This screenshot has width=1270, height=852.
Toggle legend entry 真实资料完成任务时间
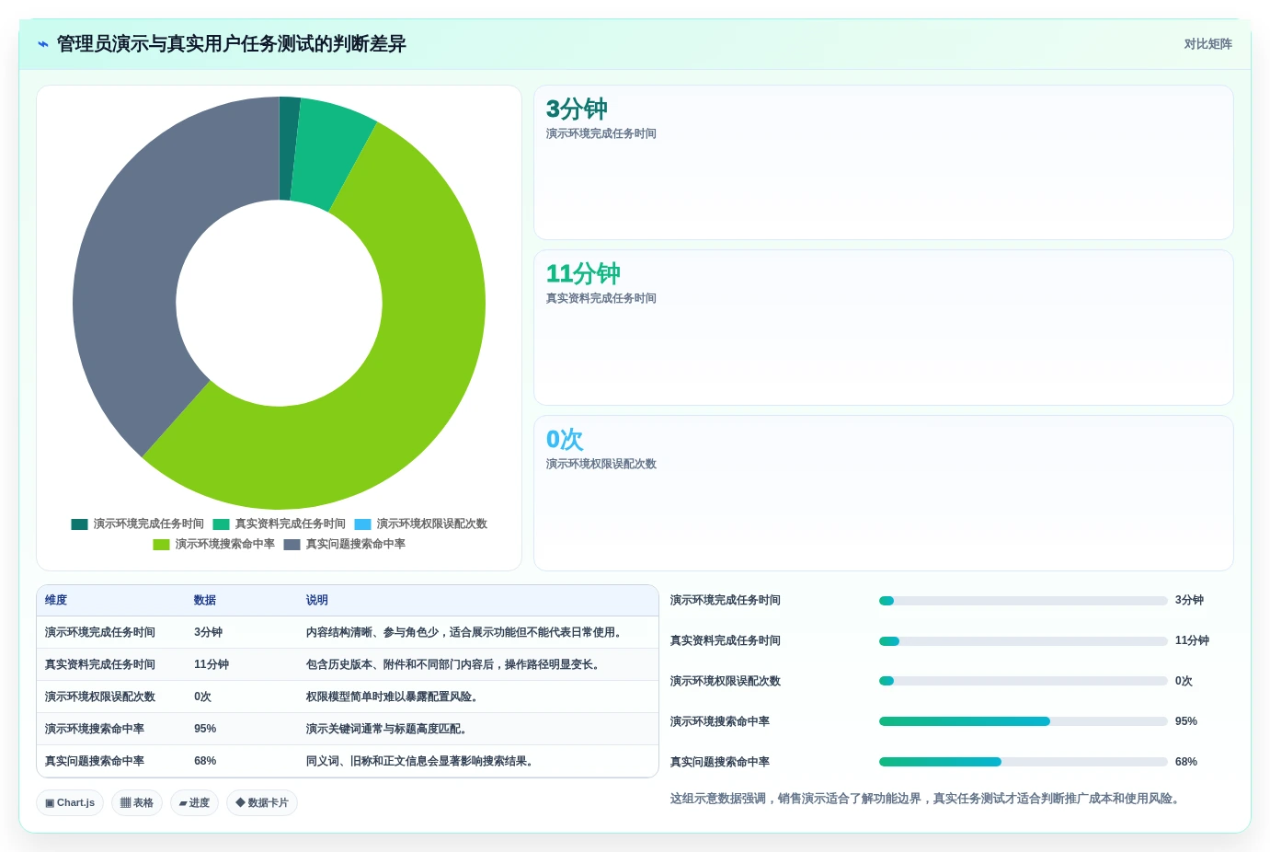[280, 524]
